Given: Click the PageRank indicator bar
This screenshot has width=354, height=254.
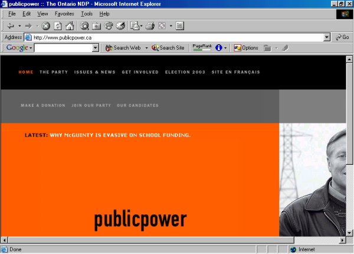Looking at the screenshot, I should tap(202, 48).
